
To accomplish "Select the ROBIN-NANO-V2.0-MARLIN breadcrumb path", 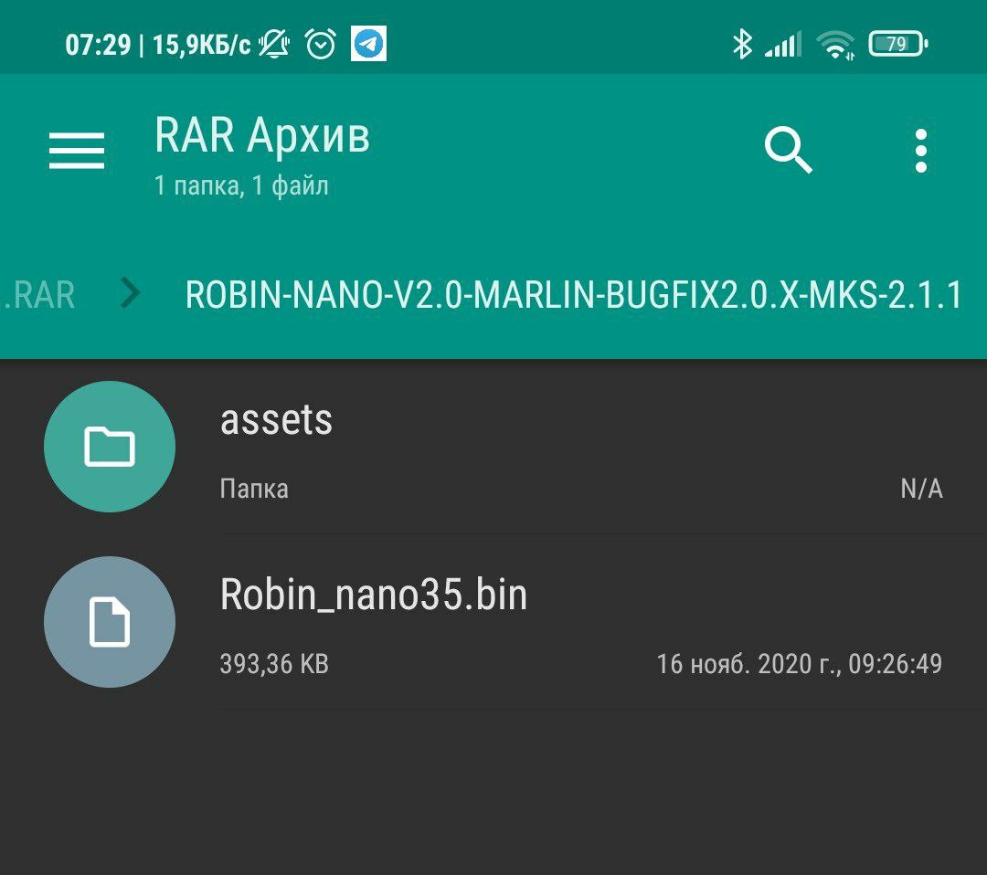I will point(574,295).
